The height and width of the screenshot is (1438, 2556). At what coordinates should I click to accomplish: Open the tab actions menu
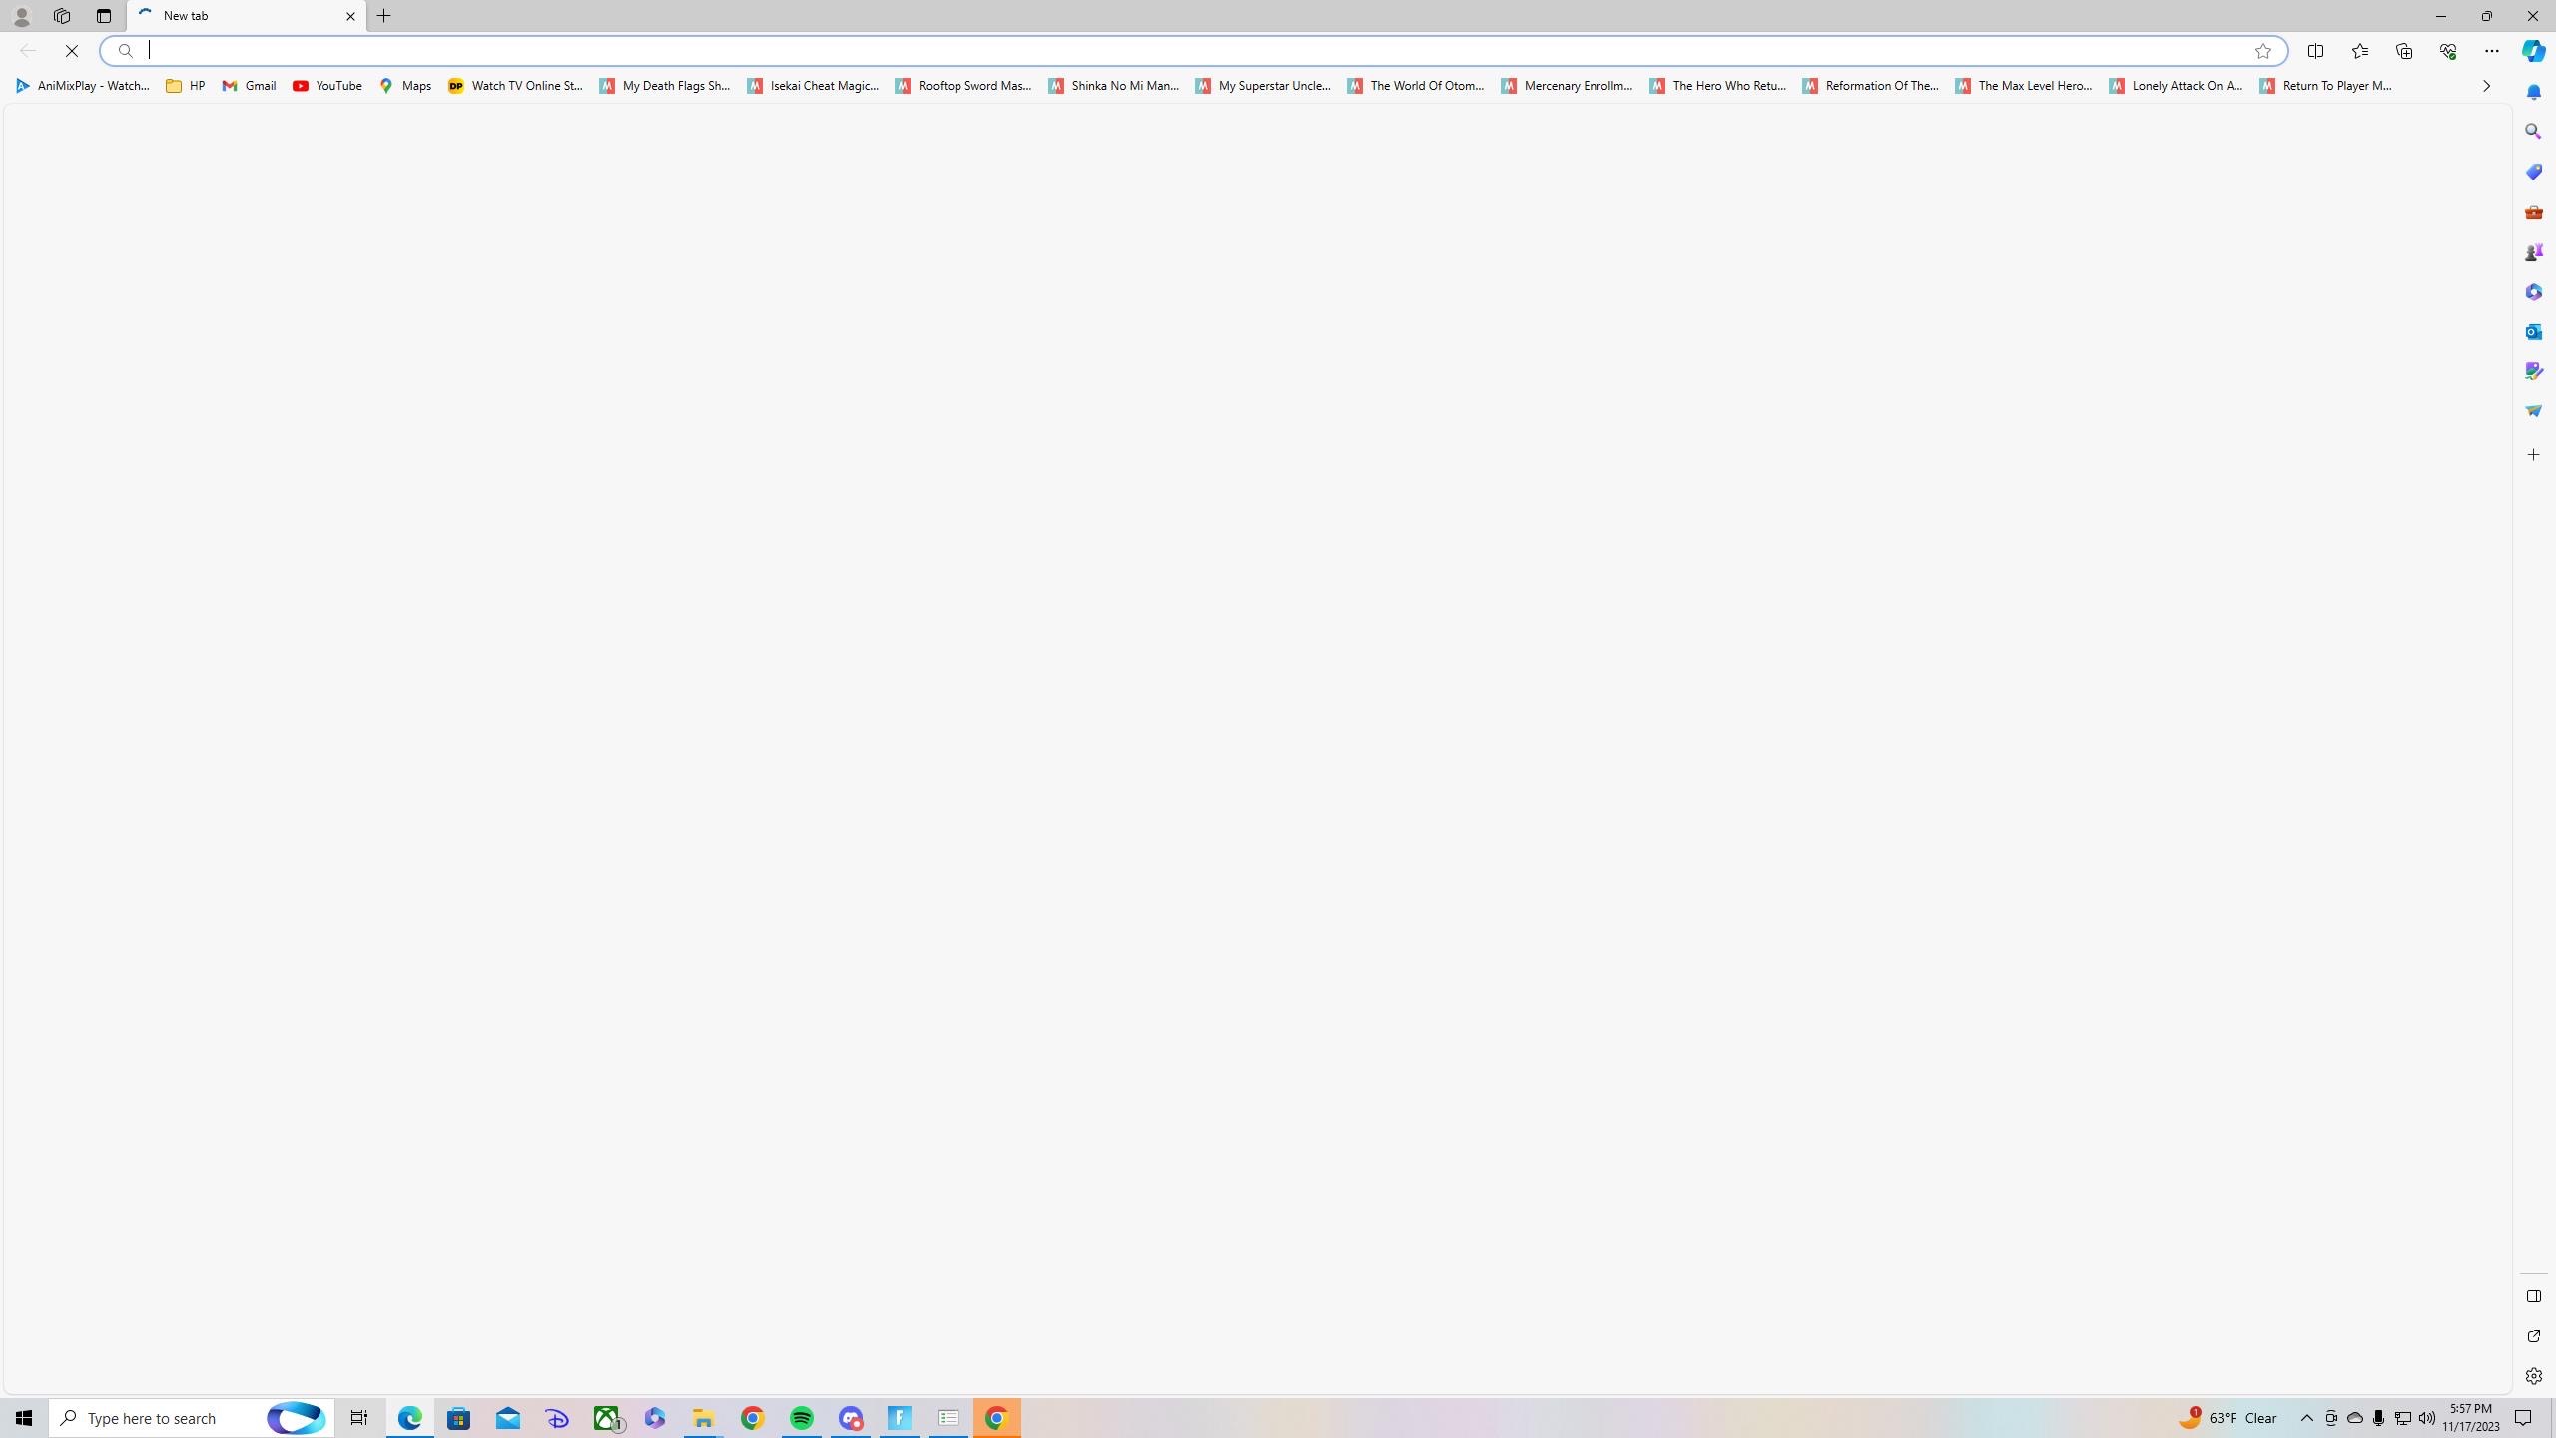[104, 16]
